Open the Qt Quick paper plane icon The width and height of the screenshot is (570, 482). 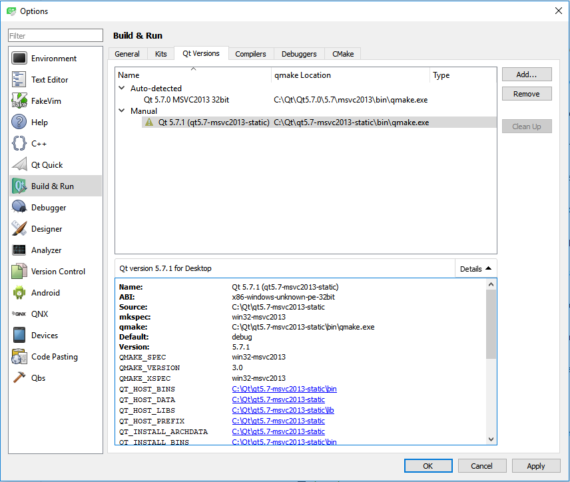19,164
